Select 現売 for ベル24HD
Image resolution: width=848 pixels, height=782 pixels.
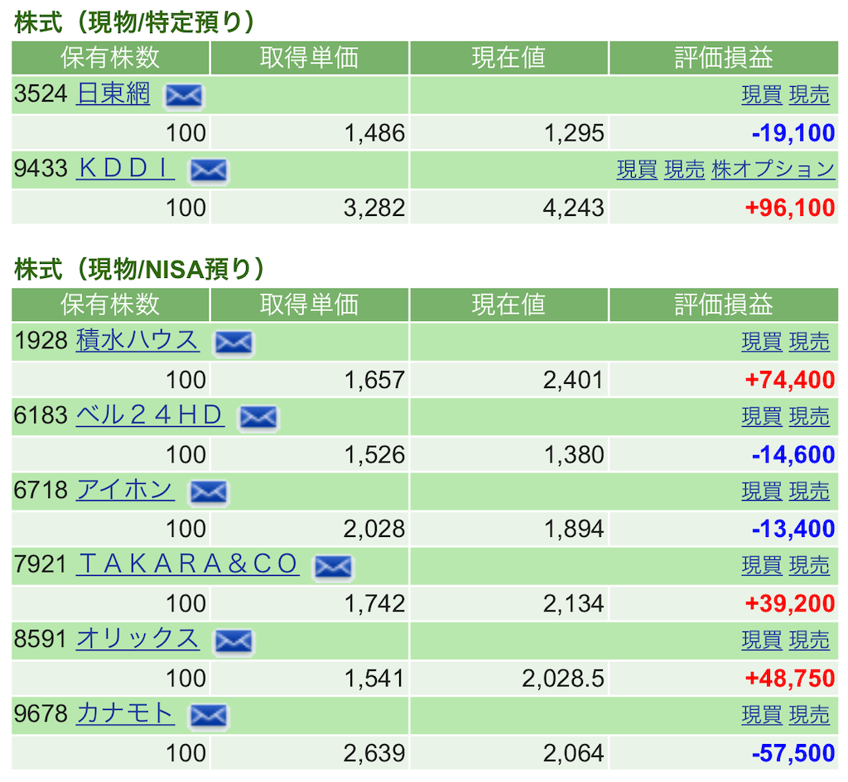tap(809, 417)
